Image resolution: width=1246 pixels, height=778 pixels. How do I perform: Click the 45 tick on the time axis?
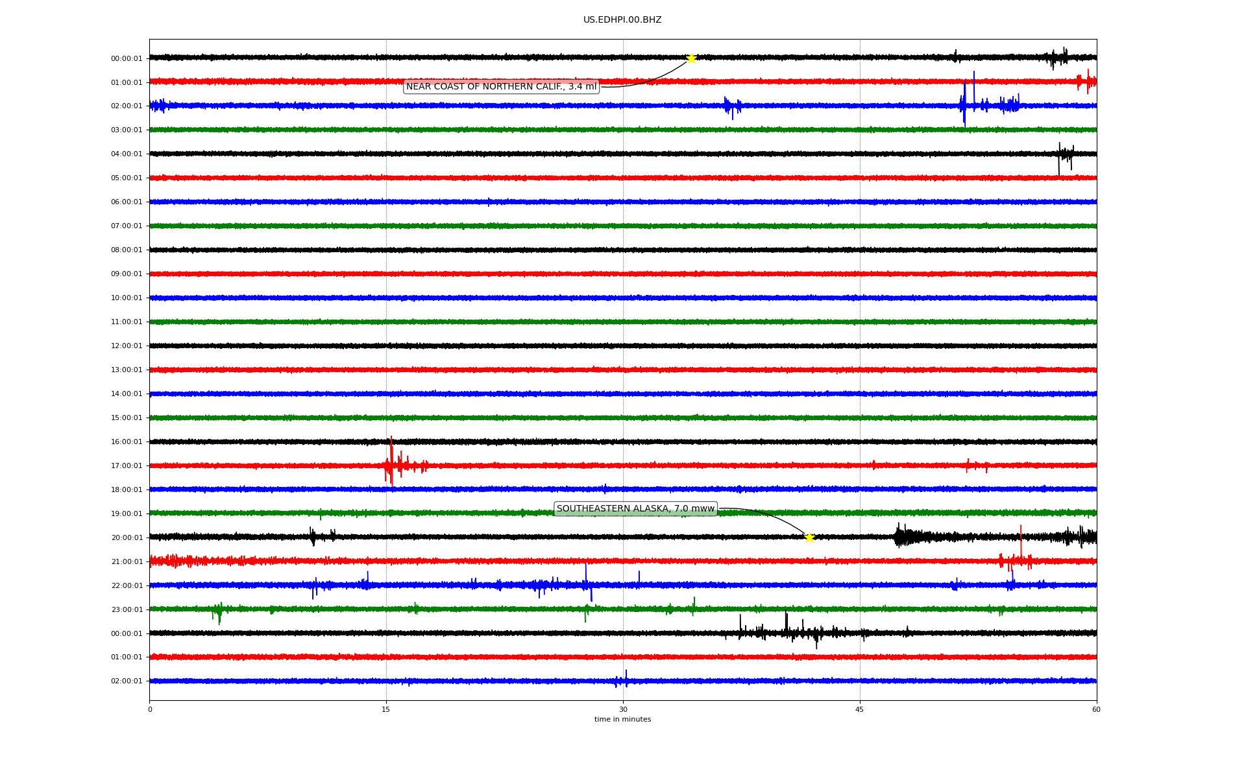pos(860,709)
